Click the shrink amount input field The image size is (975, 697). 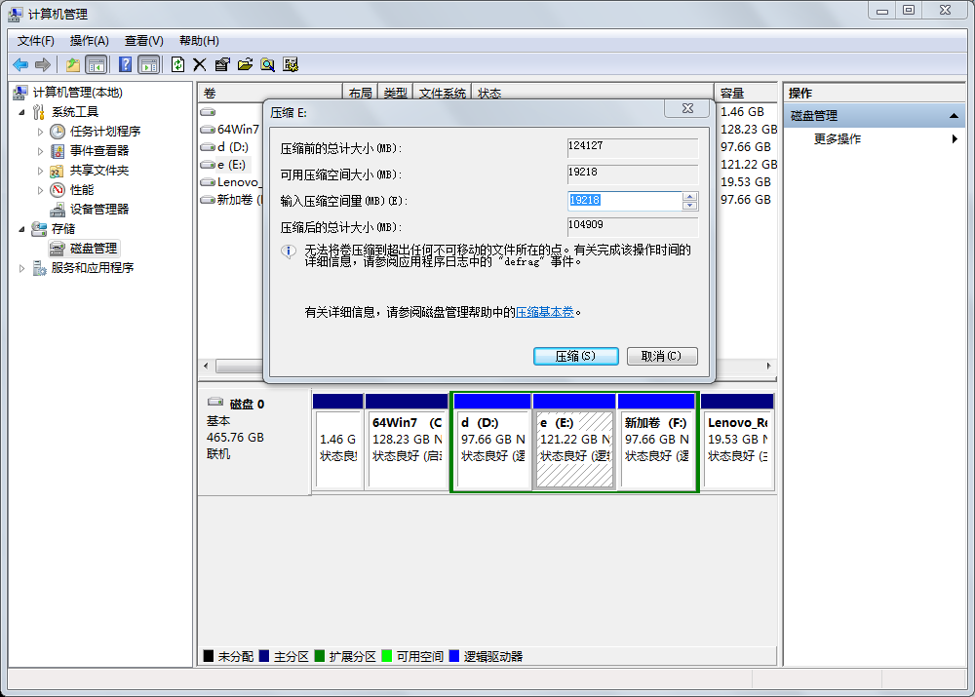[624, 201]
